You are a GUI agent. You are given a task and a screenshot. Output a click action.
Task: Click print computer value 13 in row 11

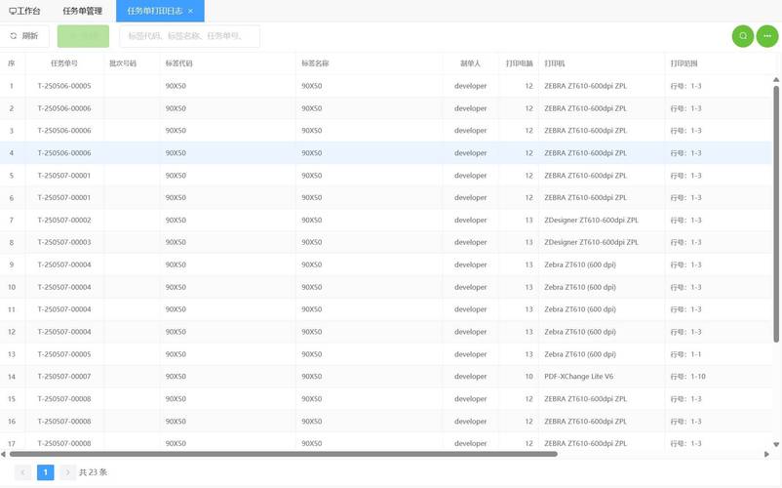click(x=528, y=309)
